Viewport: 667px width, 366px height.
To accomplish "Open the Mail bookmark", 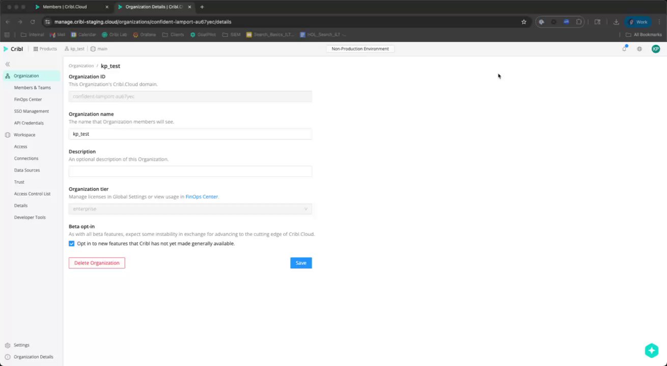I will (58, 35).
